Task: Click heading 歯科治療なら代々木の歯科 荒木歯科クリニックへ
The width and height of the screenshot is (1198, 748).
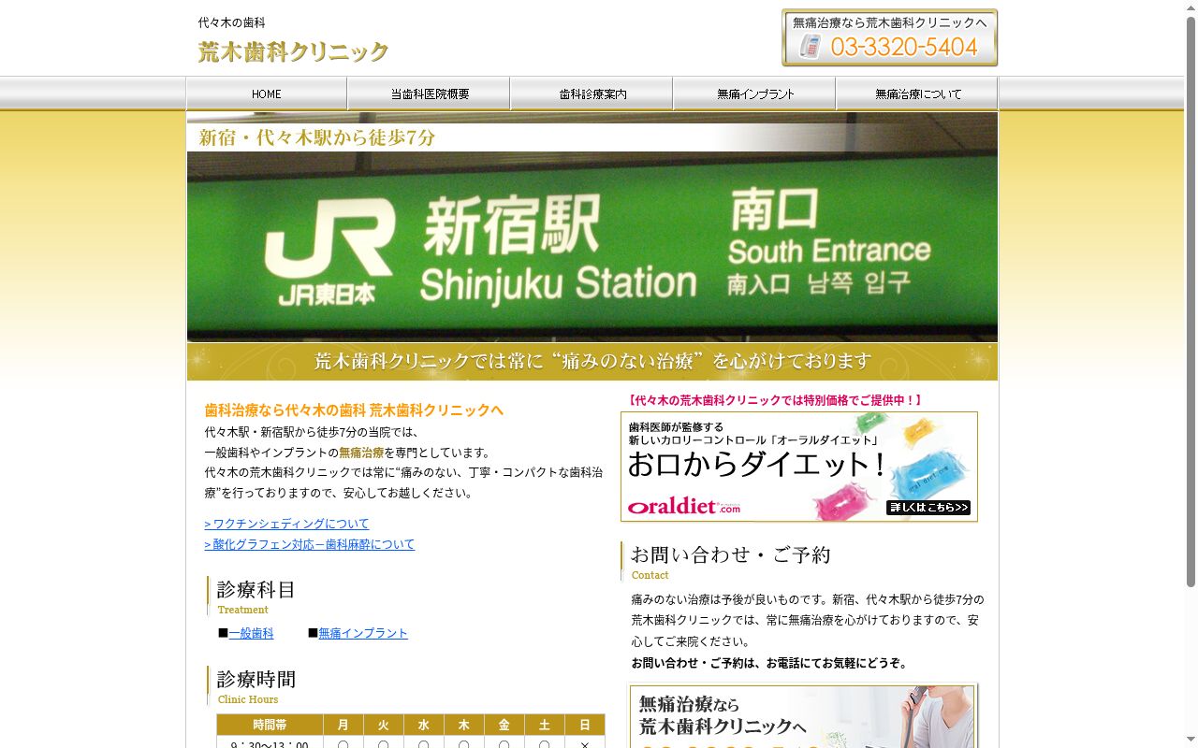Action: [354, 410]
